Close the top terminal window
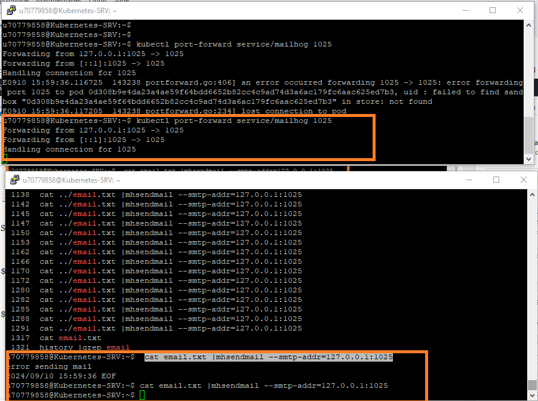The image size is (538, 401). click(520, 10)
